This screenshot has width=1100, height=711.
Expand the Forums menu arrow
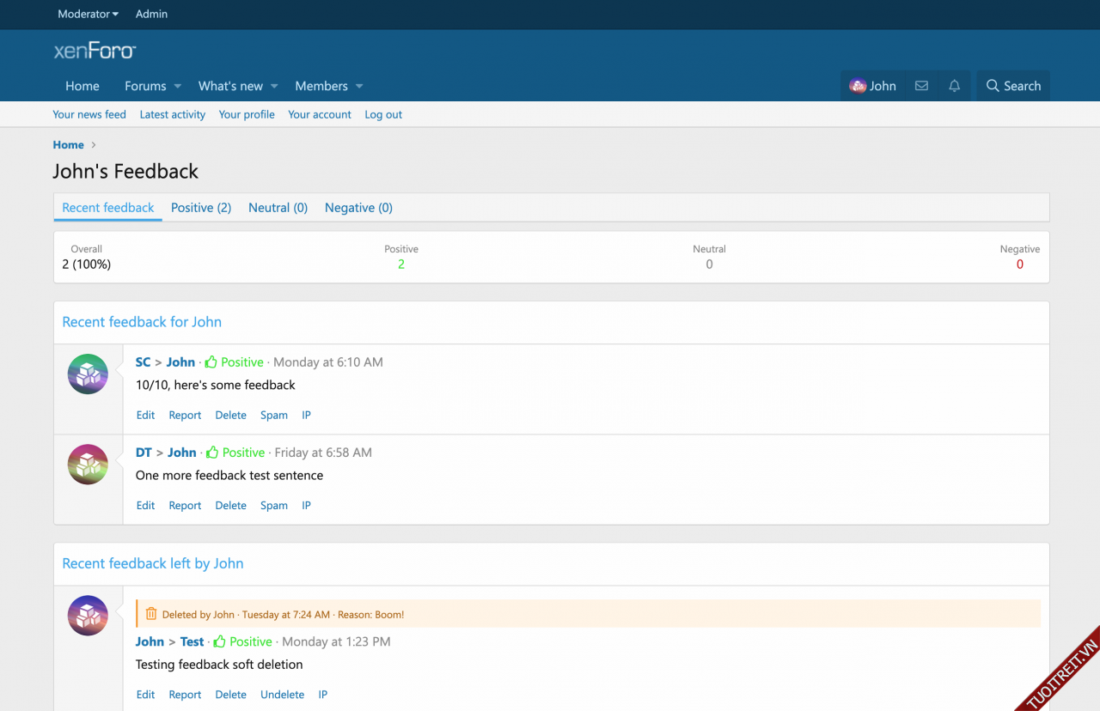pos(178,86)
